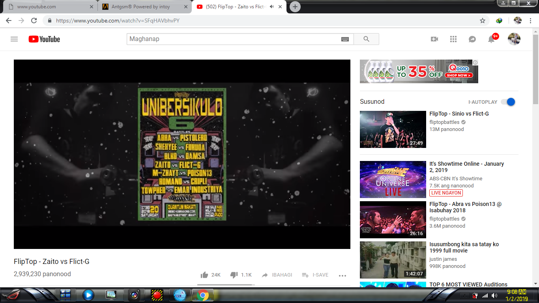This screenshot has height=303, width=539.
Task: Click the 'justin james' channel name
Action: [x=443, y=259]
